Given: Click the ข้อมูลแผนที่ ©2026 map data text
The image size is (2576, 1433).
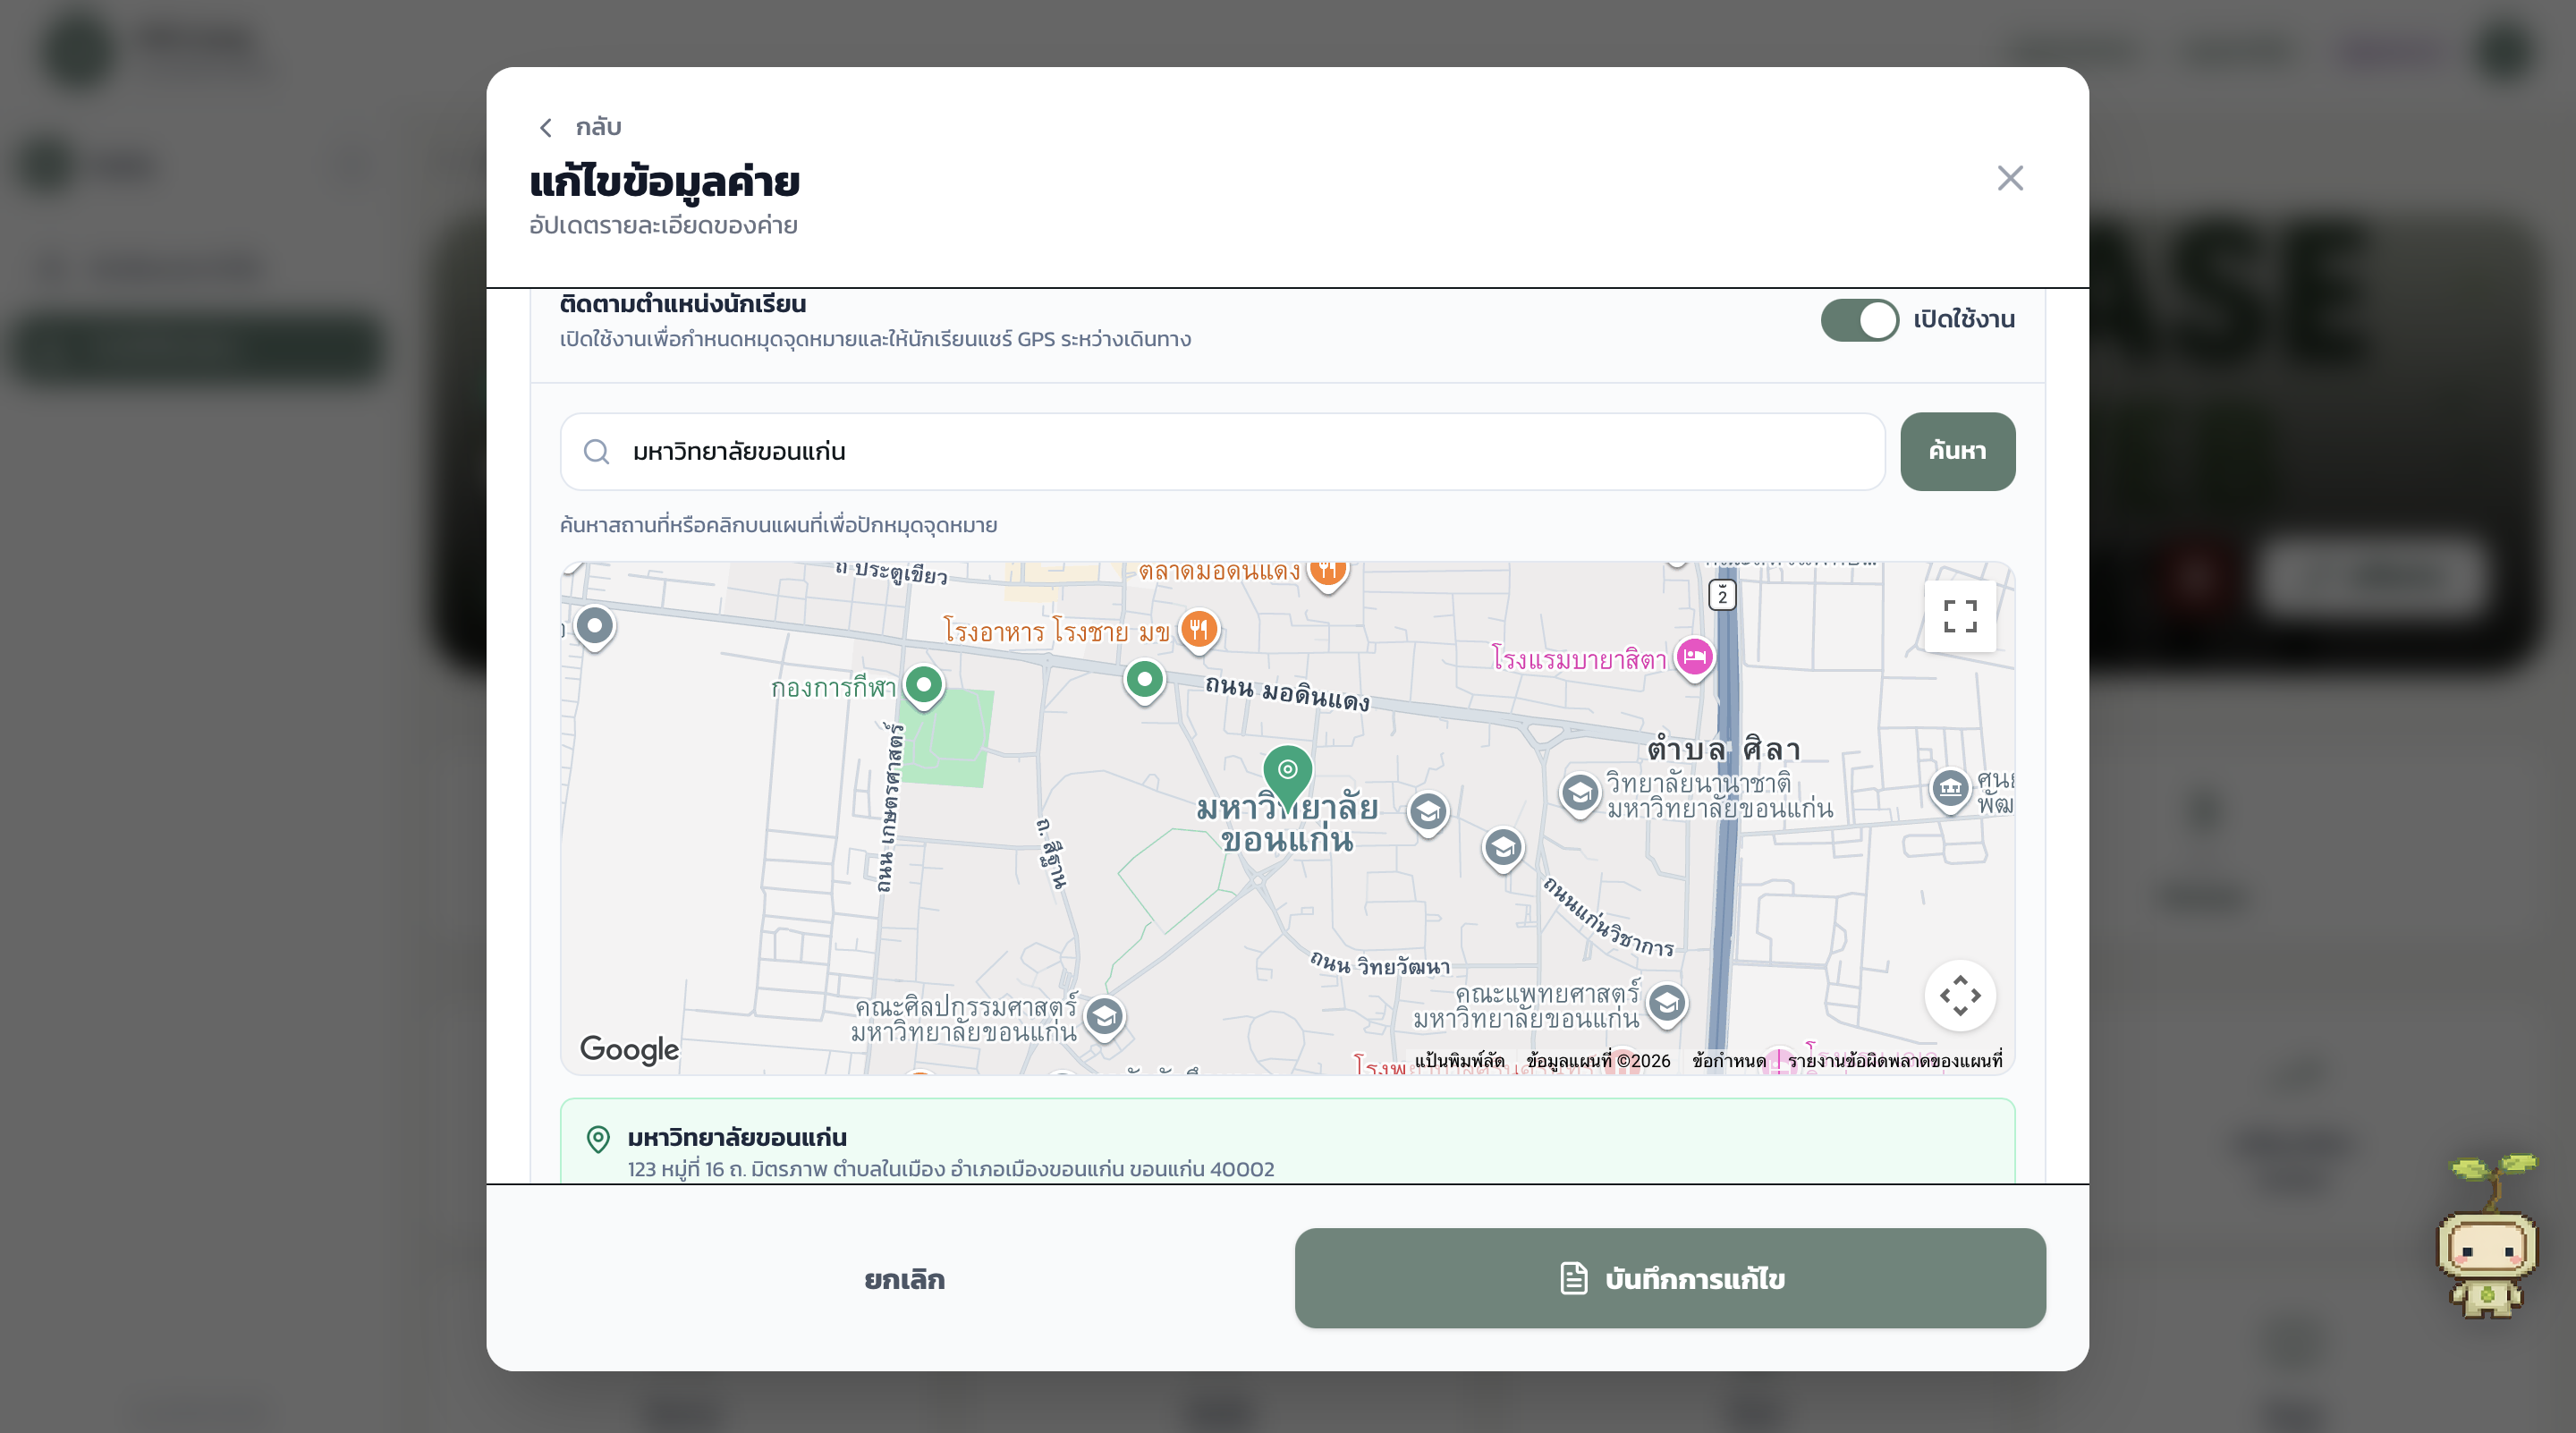Looking at the screenshot, I should (x=1598, y=1061).
